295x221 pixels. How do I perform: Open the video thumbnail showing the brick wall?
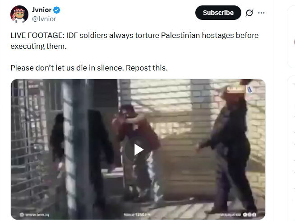point(138,149)
